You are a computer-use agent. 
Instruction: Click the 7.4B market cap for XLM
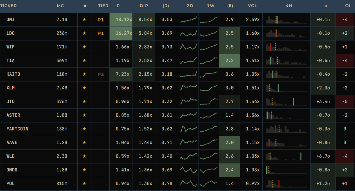click(62, 88)
